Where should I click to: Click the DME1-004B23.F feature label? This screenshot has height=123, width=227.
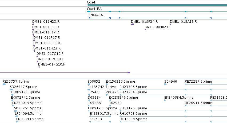(158, 27)
